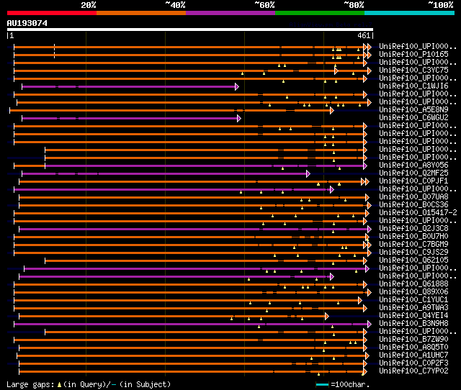Select the UniRef100_A8Q5T0 label
The image size is (461, 390).
[x=413, y=348]
